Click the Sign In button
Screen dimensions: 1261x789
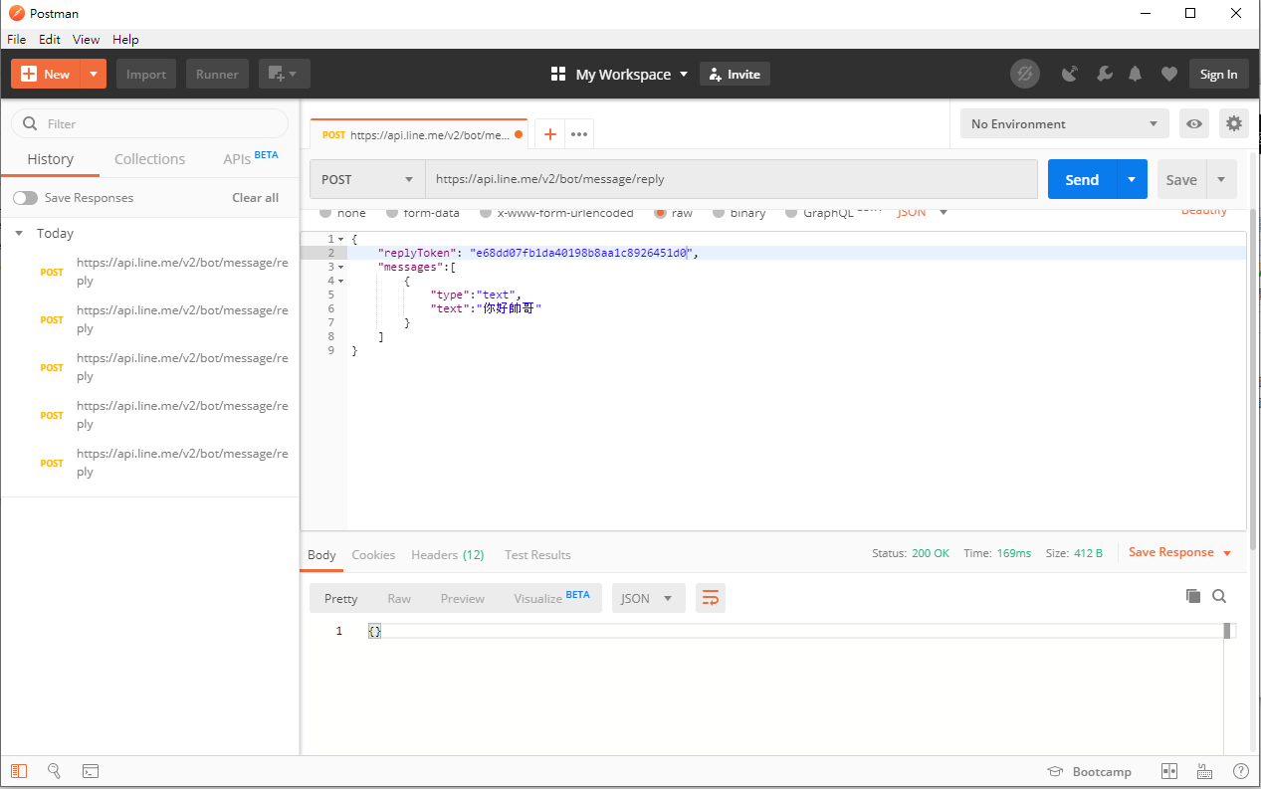tap(1218, 74)
